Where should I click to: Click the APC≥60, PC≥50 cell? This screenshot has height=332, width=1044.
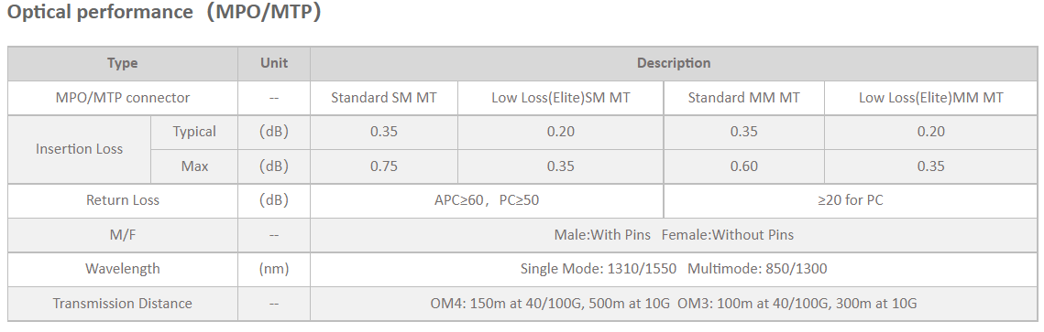[x=487, y=200]
